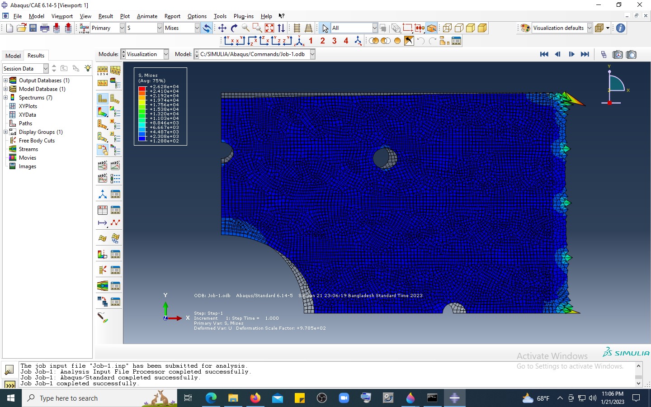Image resolution: width=651 pixels, height=407 pixels.
Task: Toggle Wireframe render style
Action: (447, 28)
